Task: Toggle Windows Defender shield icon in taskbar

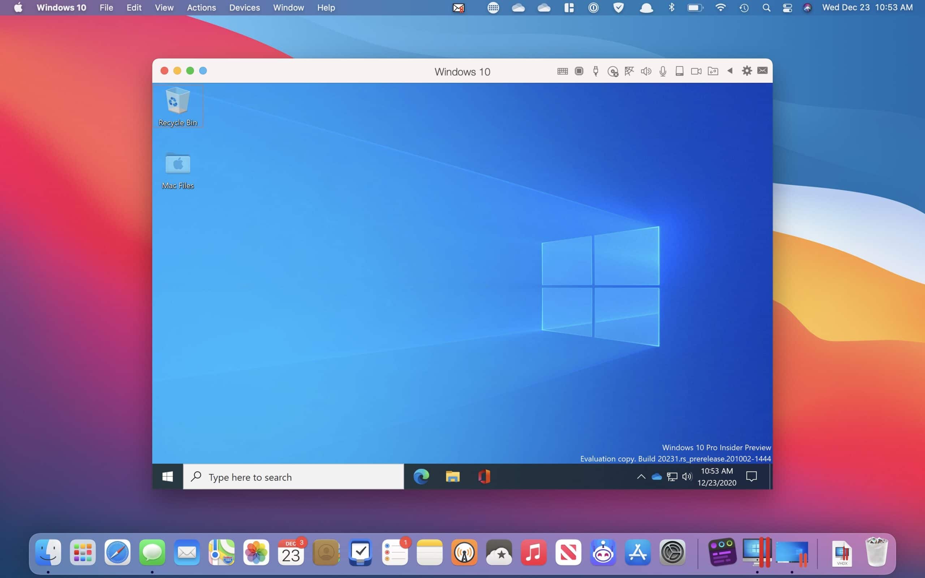Action: [x=641, y=476]
